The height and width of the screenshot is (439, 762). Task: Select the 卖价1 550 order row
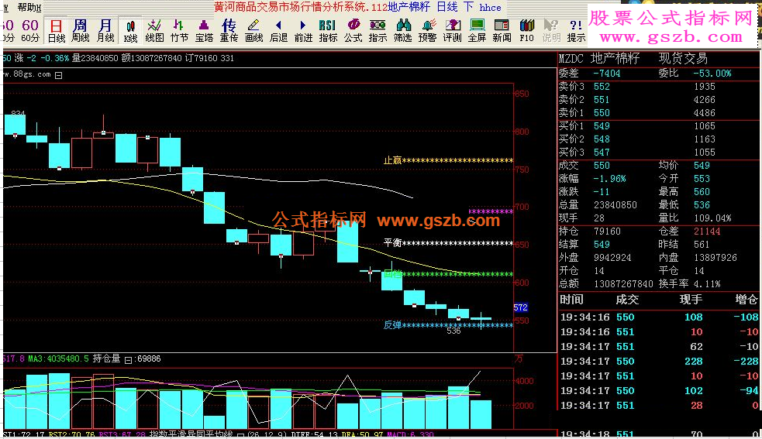pos(658,113)
